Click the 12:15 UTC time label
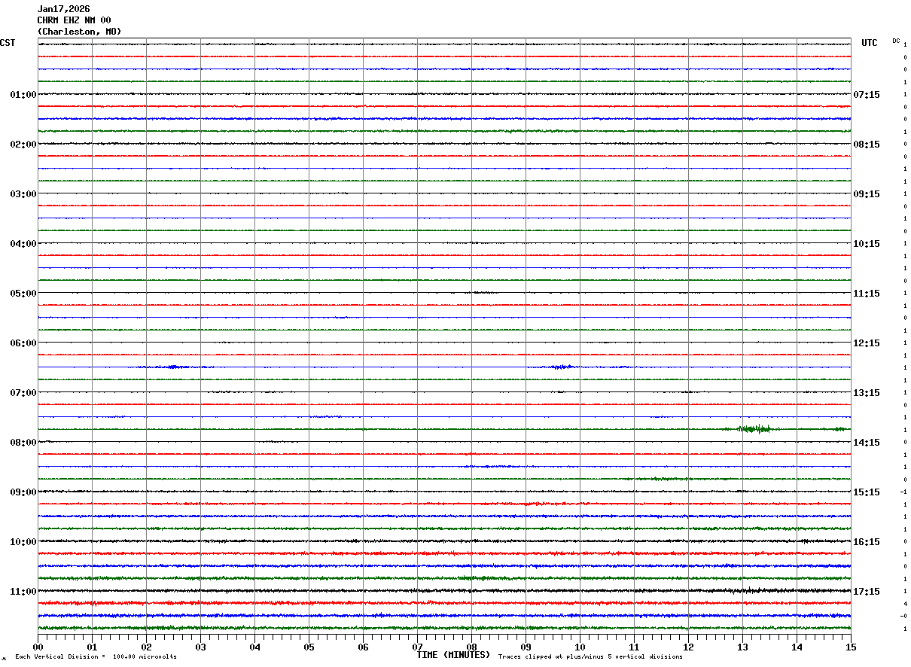This screenshot has width=911, height=667. click(x=867, y=343)
